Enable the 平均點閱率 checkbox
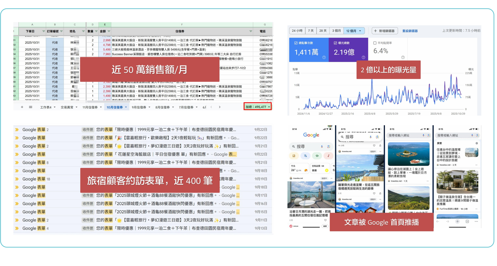The image size is (497, 266). tap(375, 43)
